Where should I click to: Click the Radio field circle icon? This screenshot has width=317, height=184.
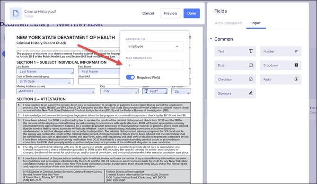click(x=296, y=79)
